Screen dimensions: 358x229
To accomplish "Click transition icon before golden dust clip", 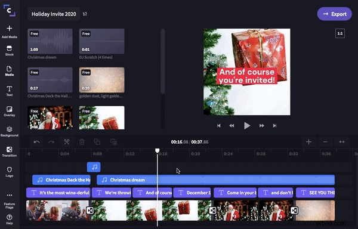I will click(294, 211).
